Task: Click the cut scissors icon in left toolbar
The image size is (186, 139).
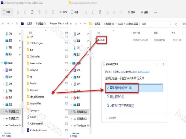Action: (x=19, y=12)
